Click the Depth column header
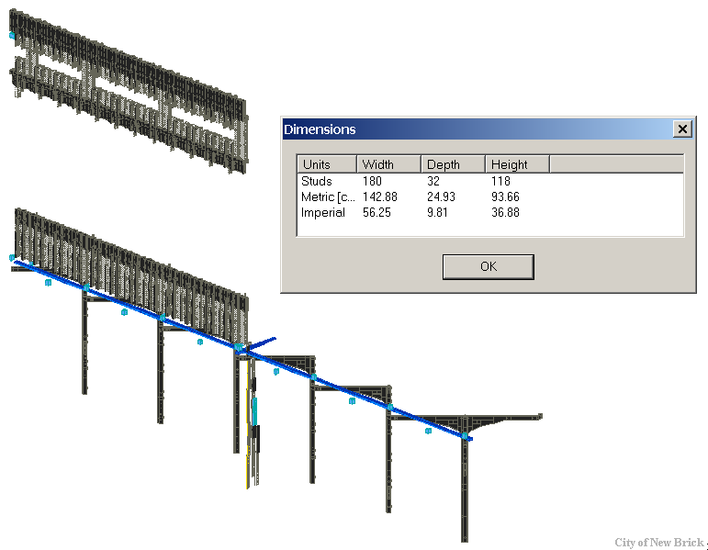 point(454,164)
